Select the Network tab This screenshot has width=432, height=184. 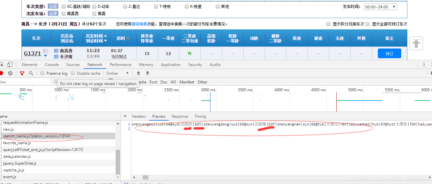[x=95, y=65]
